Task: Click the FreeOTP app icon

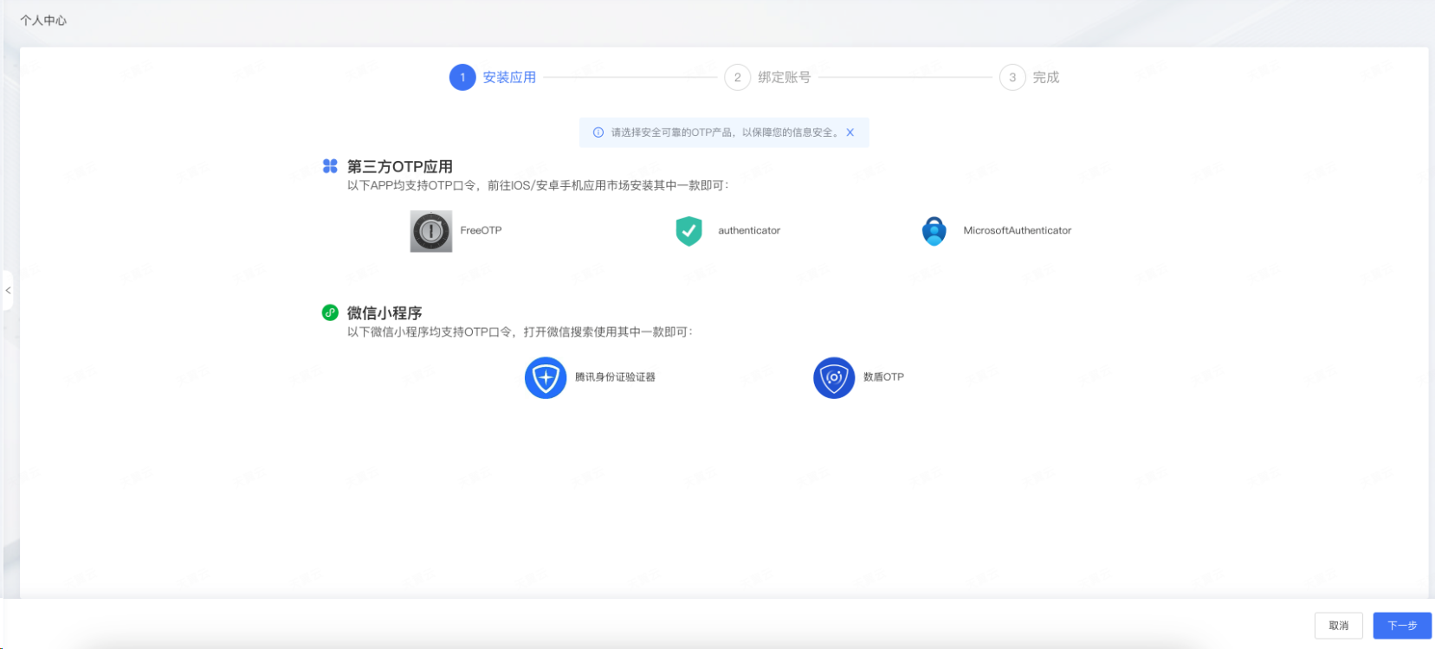Action: point(430,231)
